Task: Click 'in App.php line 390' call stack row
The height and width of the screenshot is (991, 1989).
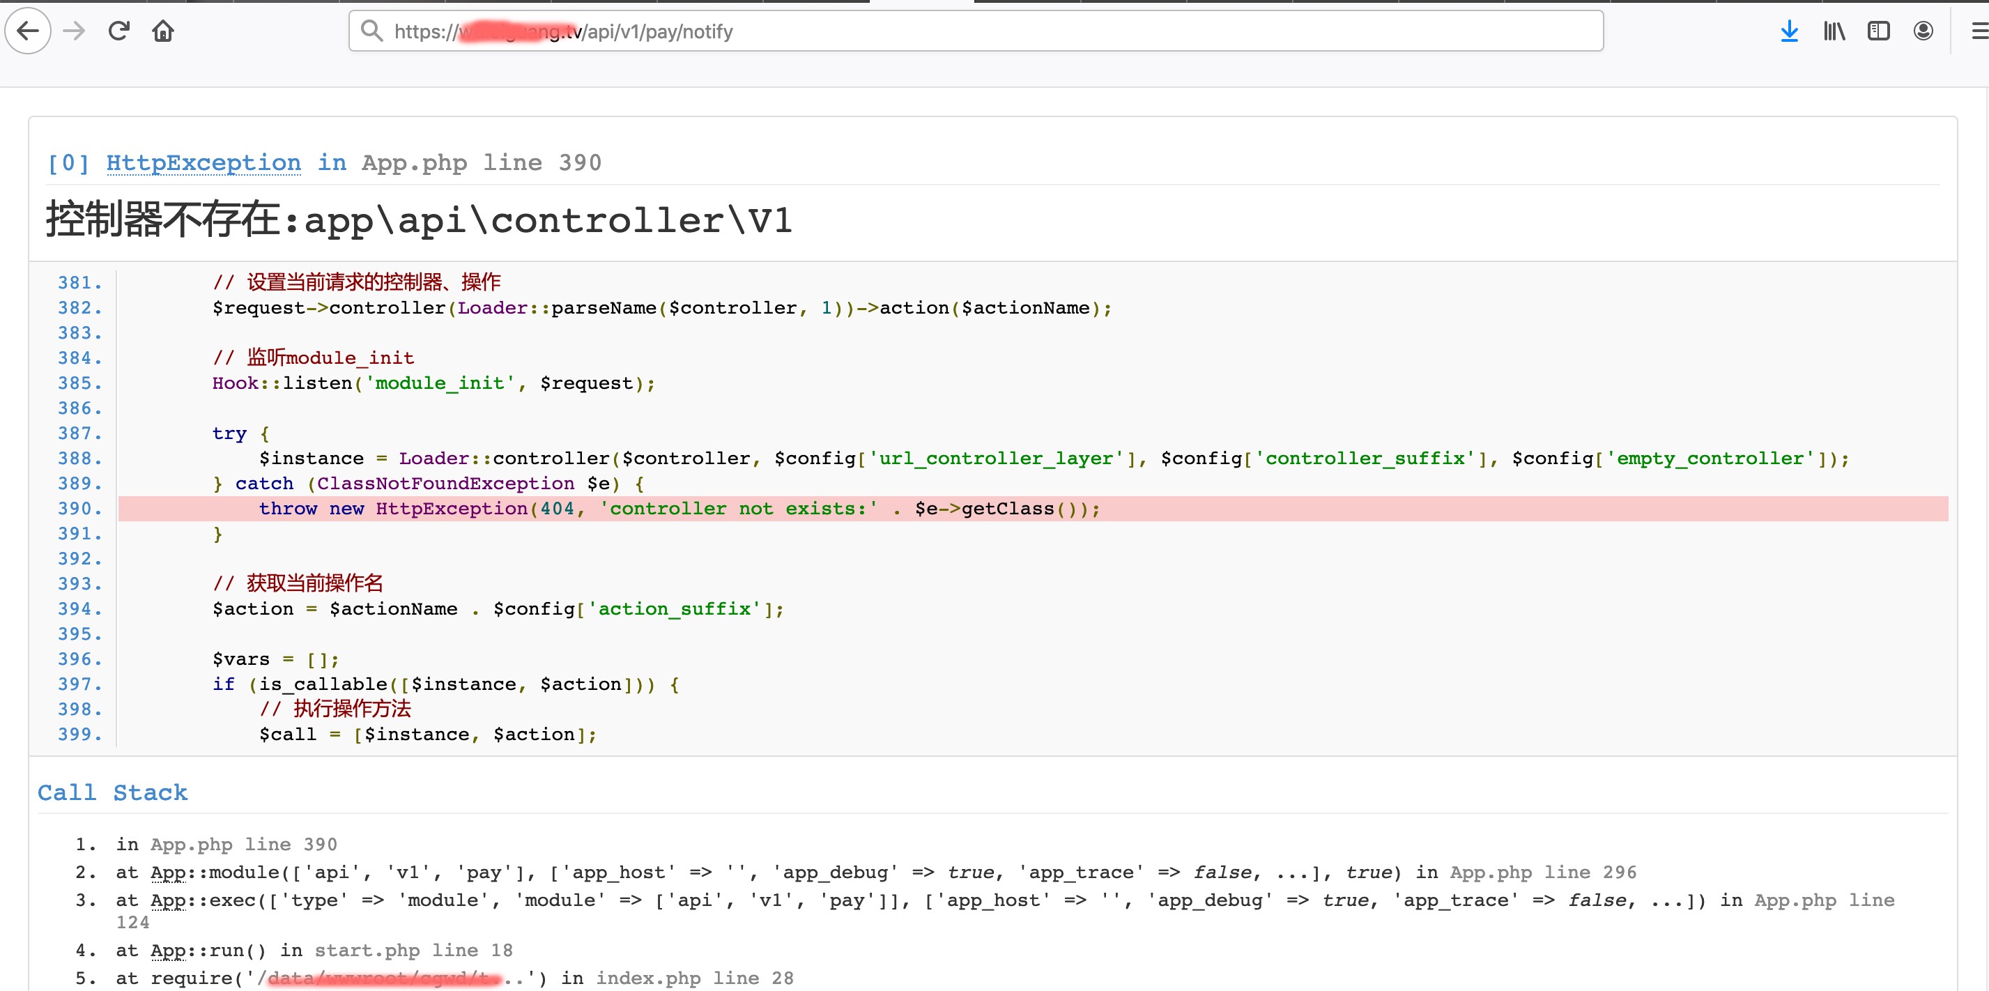Action: coord(226,844)
